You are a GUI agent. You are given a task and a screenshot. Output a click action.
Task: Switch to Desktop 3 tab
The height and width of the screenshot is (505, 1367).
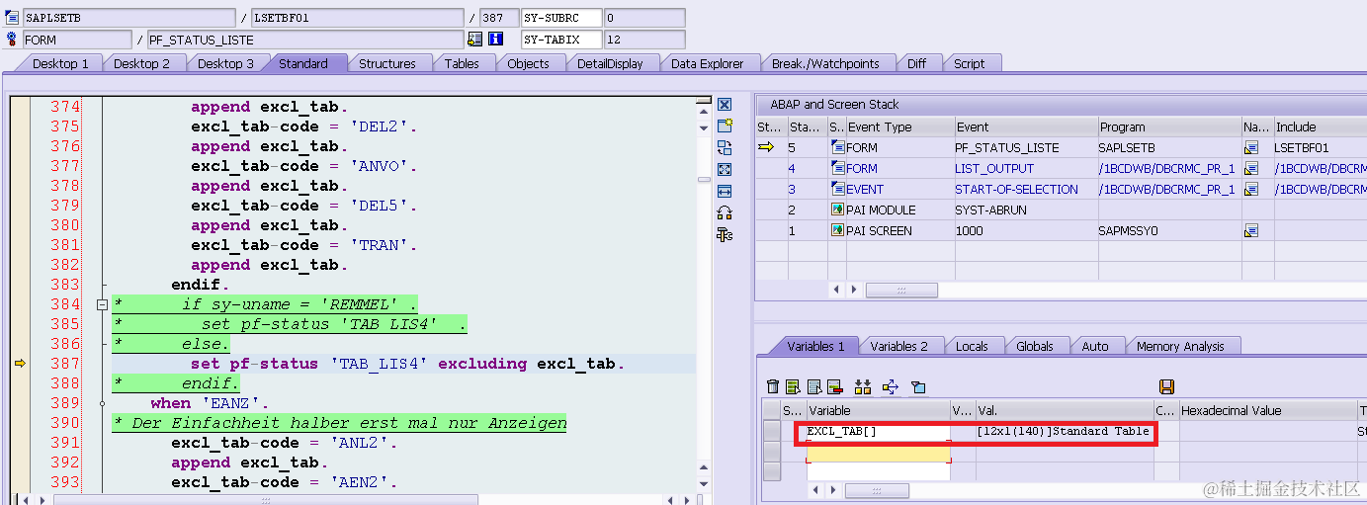(225, 63)
